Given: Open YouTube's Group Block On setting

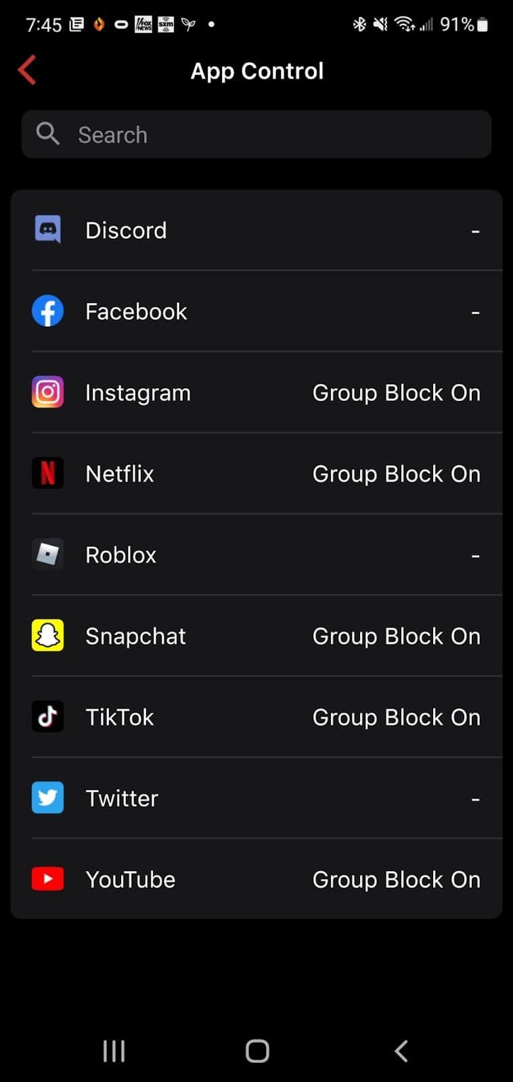Looking at the screenshot, I should [396, 880].
